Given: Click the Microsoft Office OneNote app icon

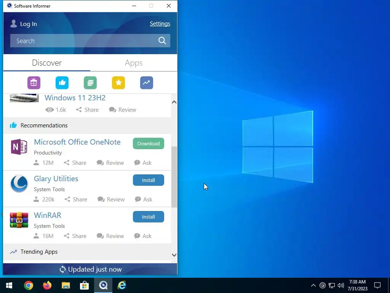Looking at the screenshot, I should (19, 147).
